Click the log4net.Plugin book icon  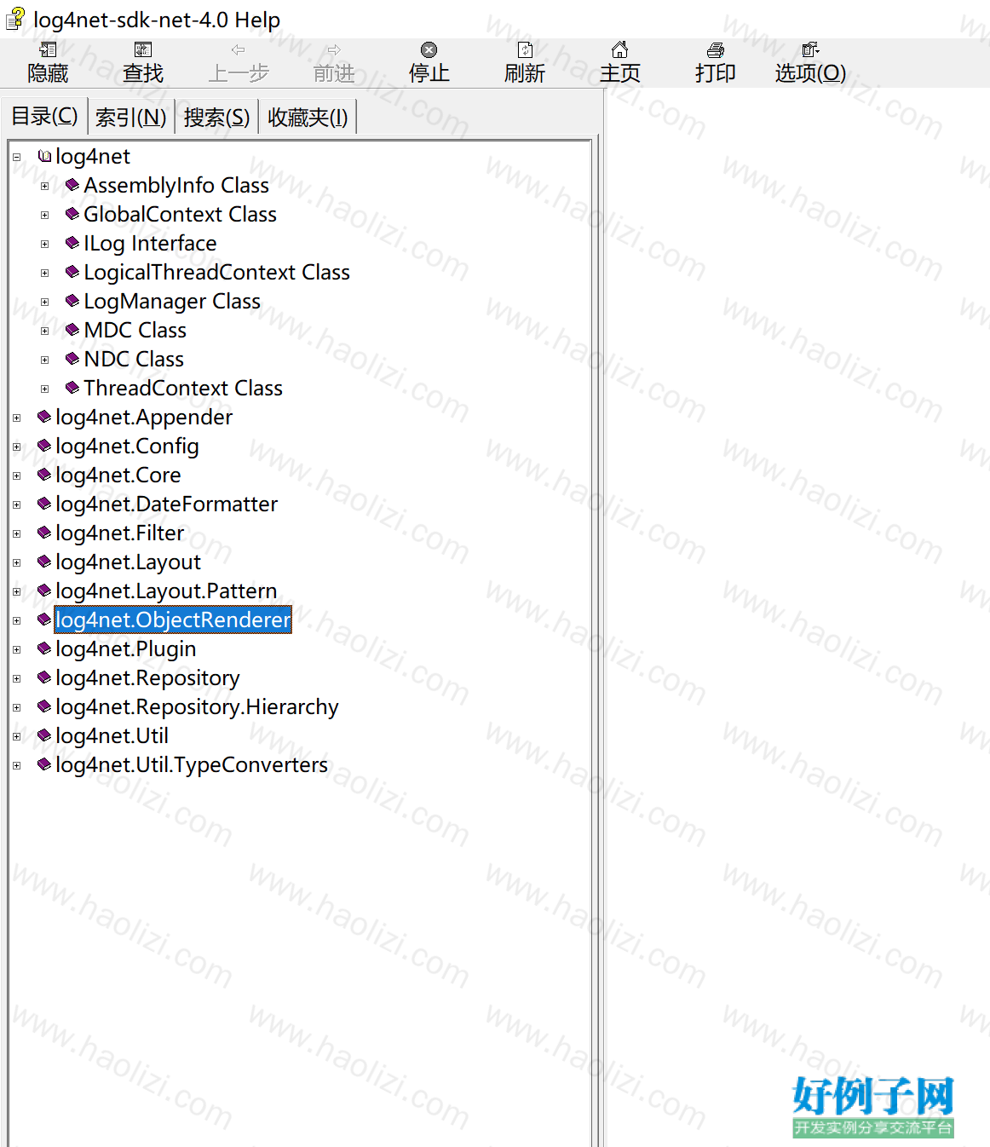[44, 648]
